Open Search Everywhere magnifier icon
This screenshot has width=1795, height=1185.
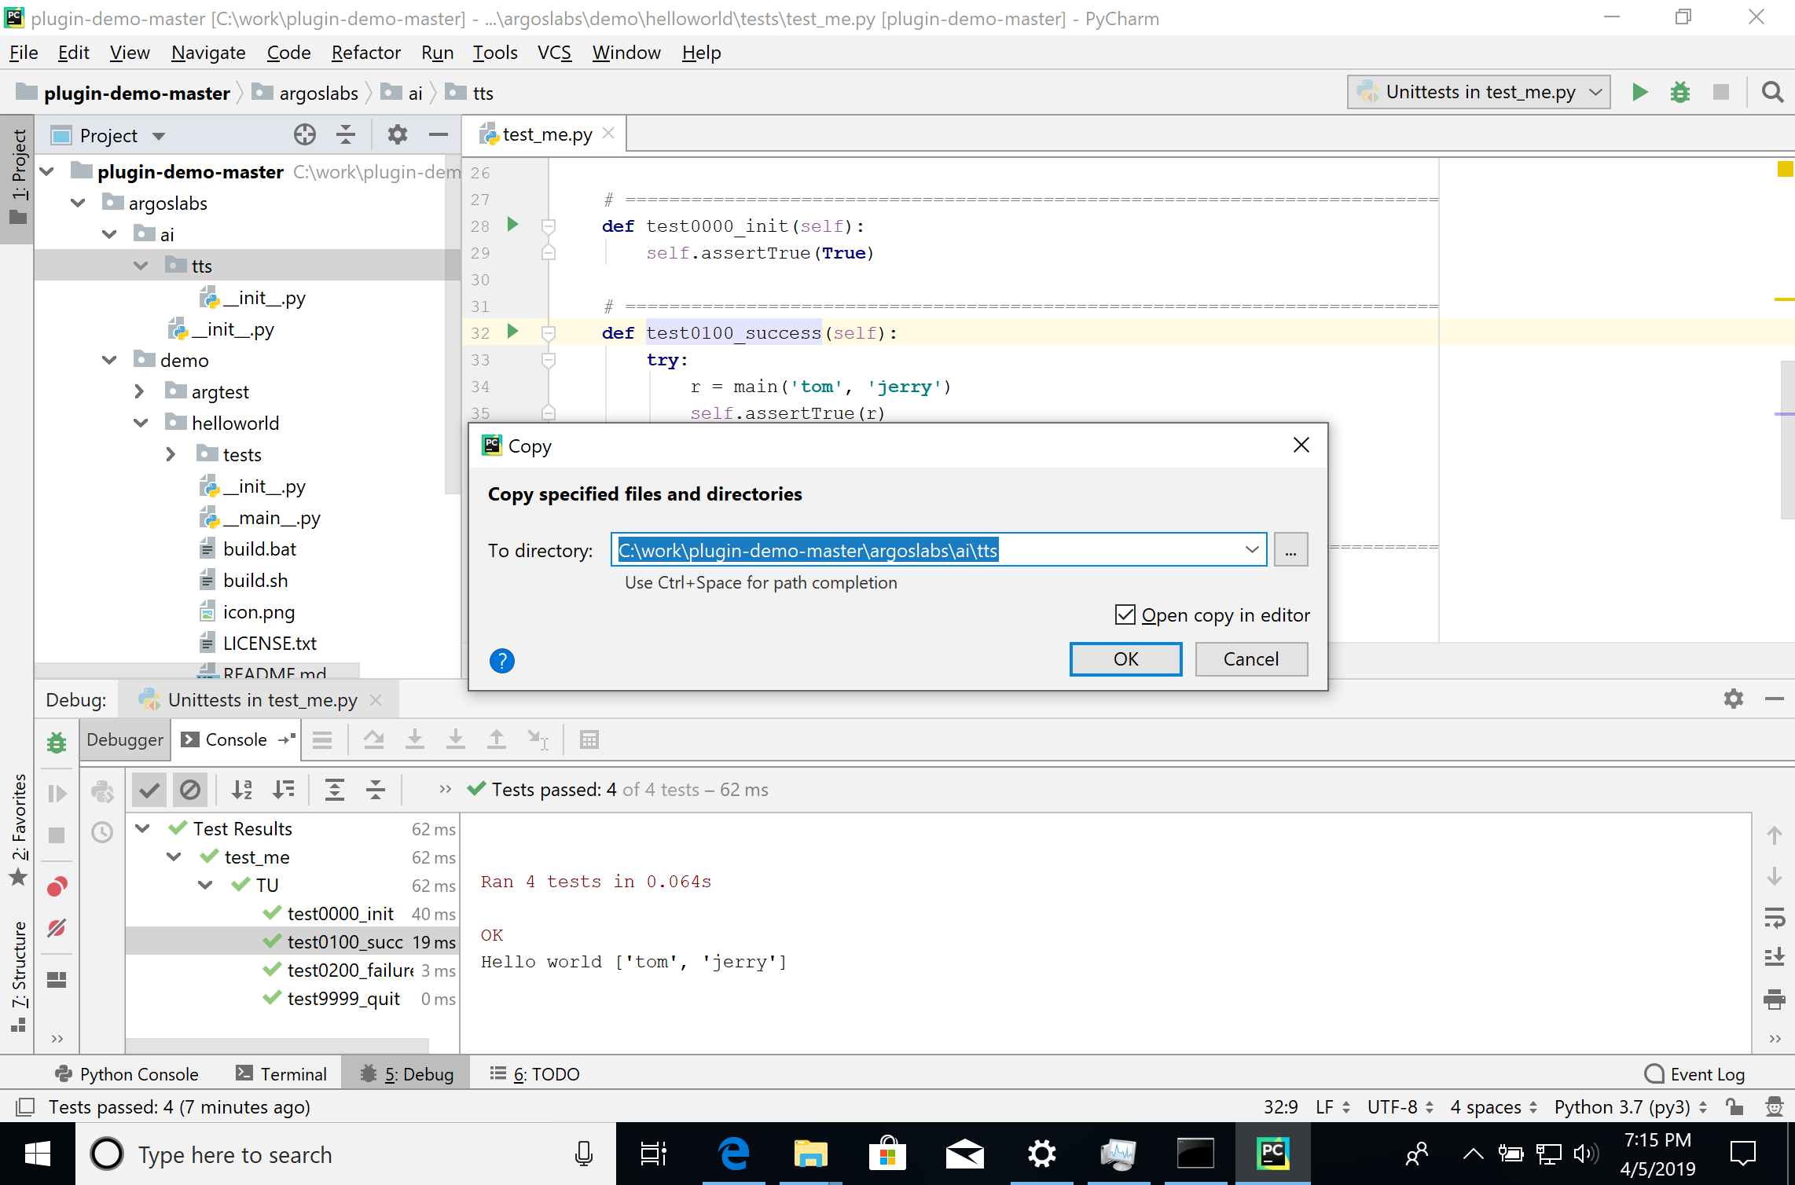pos(1772,92)
